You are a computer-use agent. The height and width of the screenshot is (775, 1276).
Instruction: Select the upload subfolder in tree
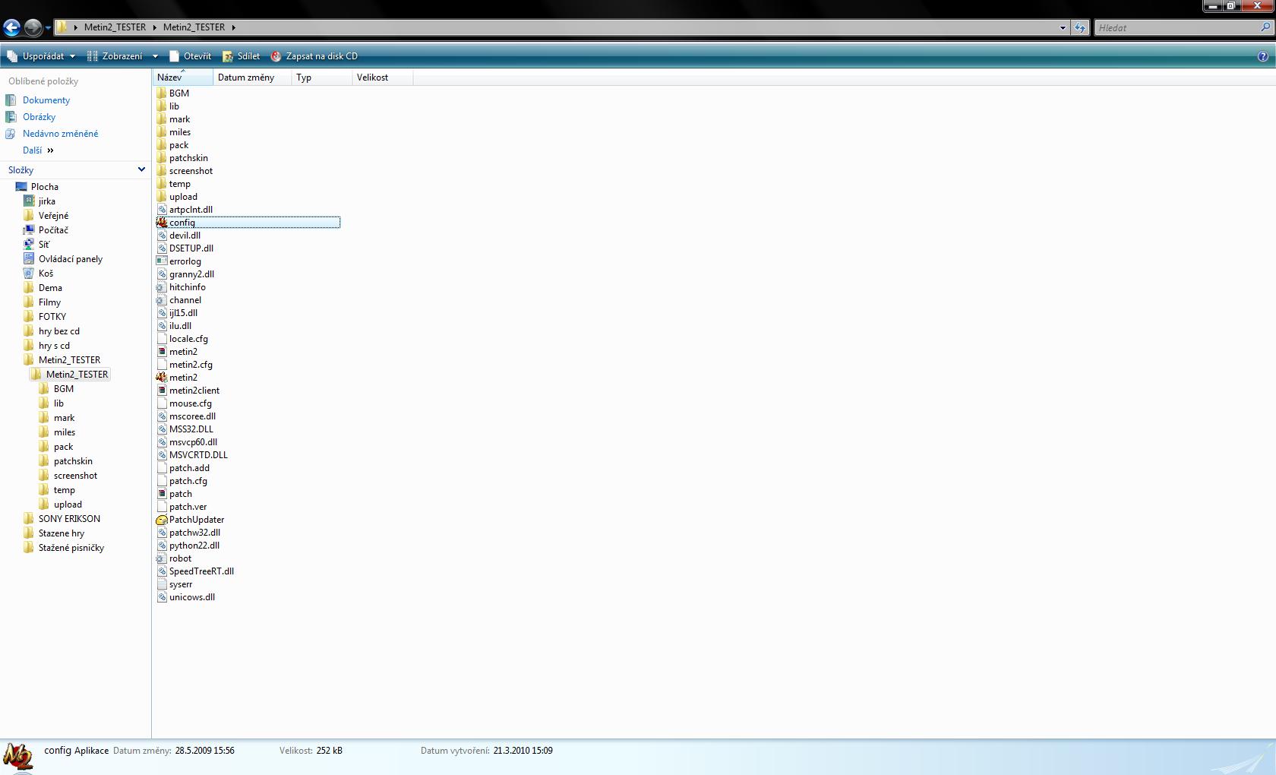(x=68, y=505)
